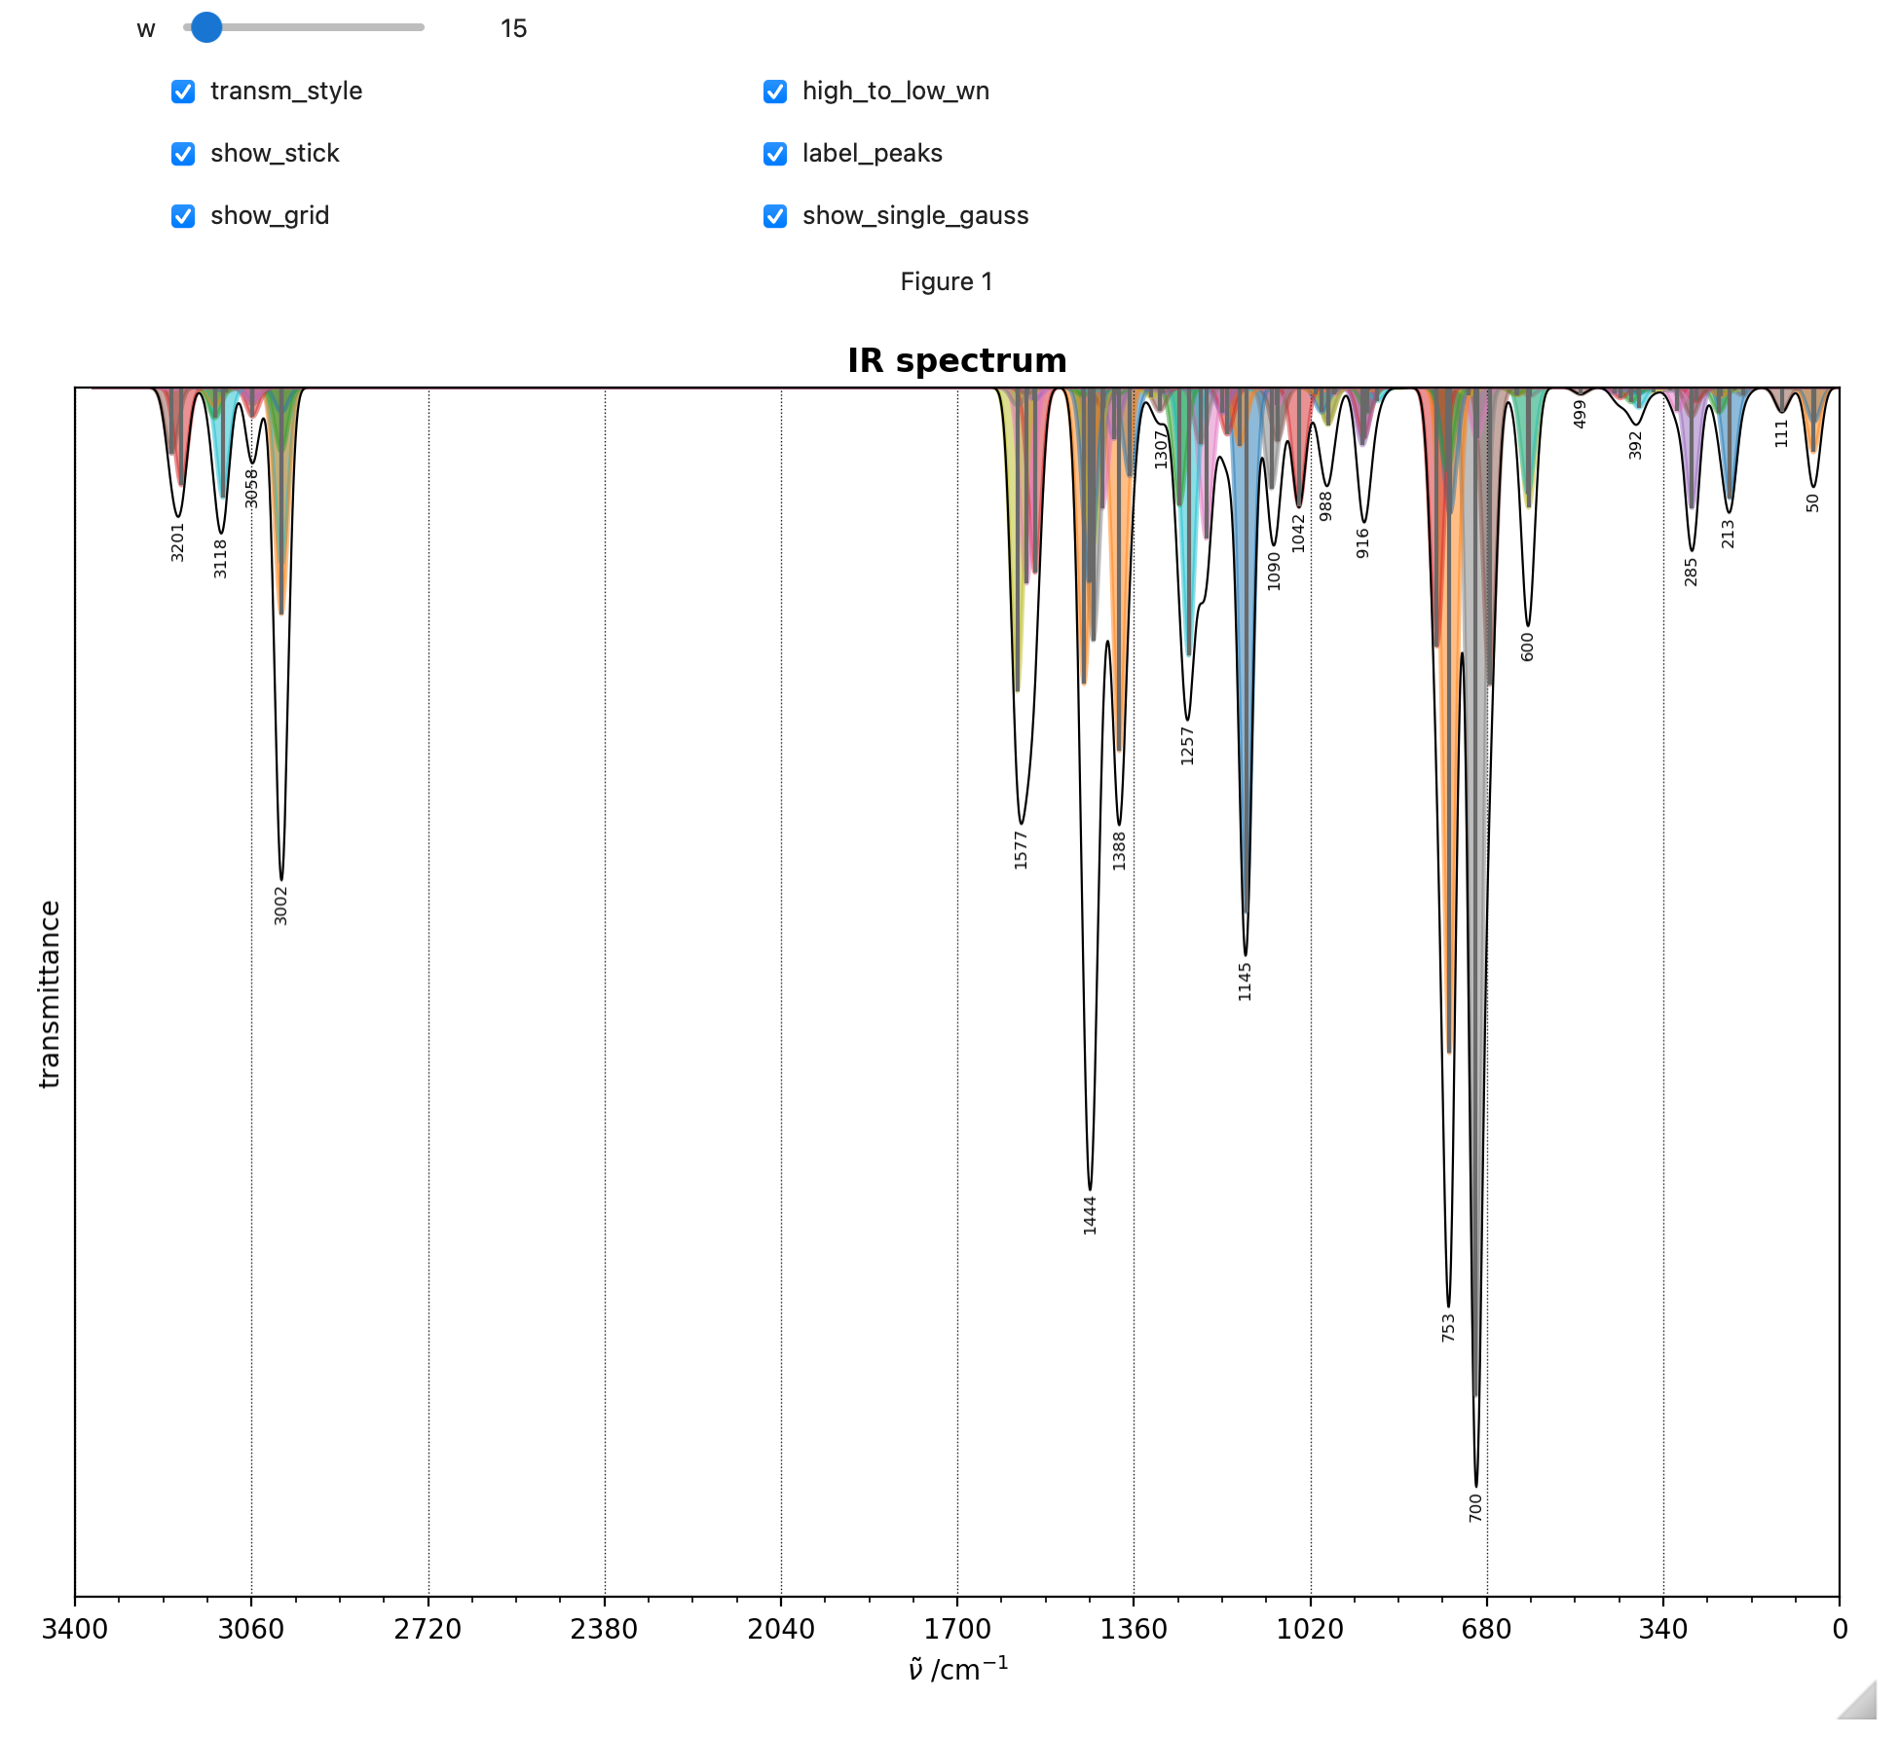Toggle the high_to_low_wn checkbox

(775, 92)
